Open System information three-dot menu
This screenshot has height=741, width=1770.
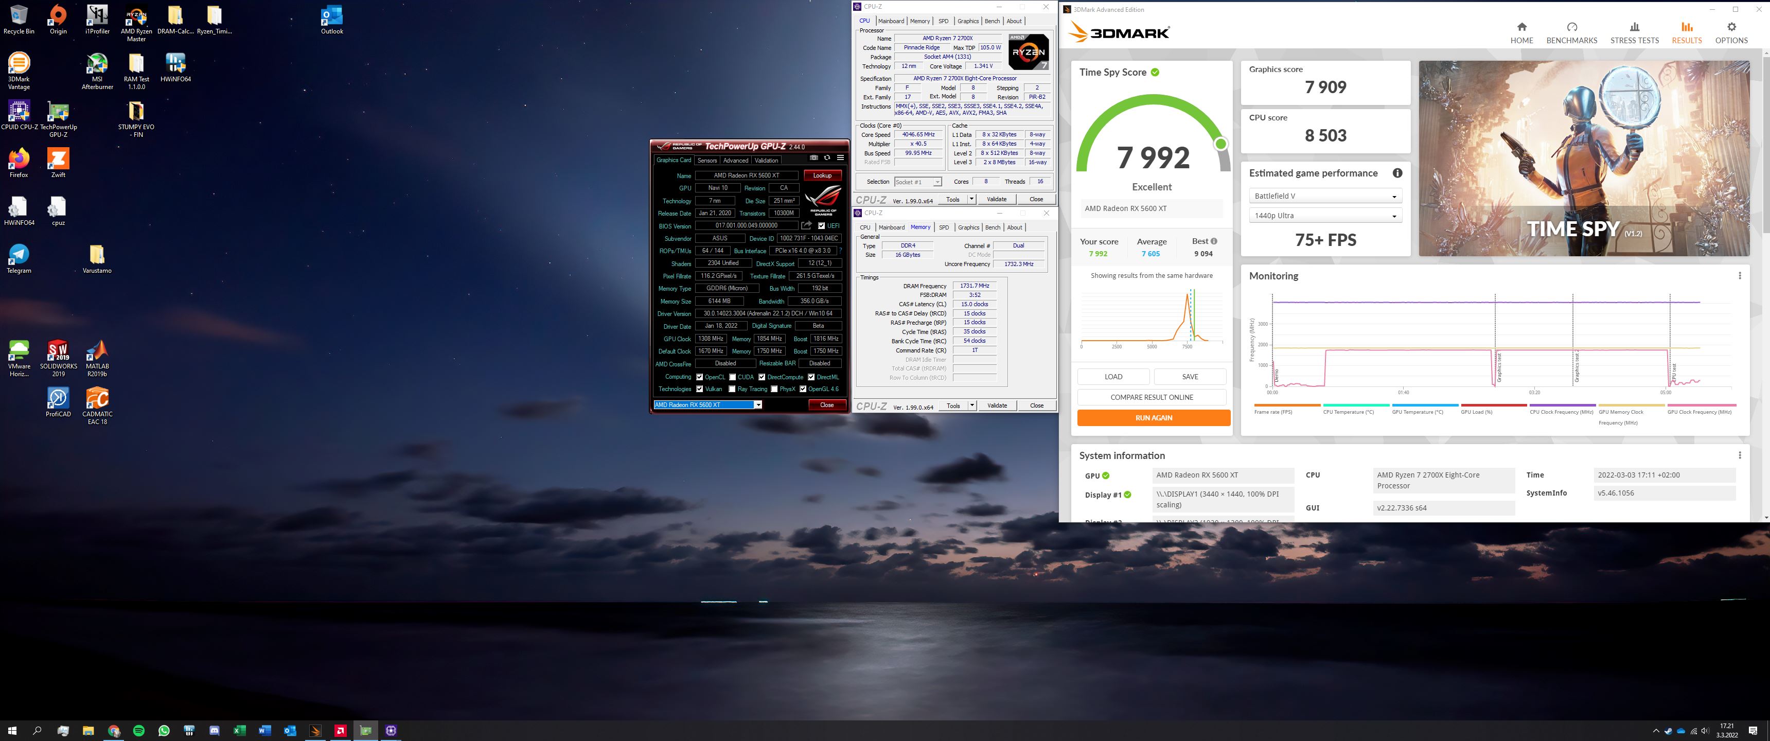(1739, 455)
